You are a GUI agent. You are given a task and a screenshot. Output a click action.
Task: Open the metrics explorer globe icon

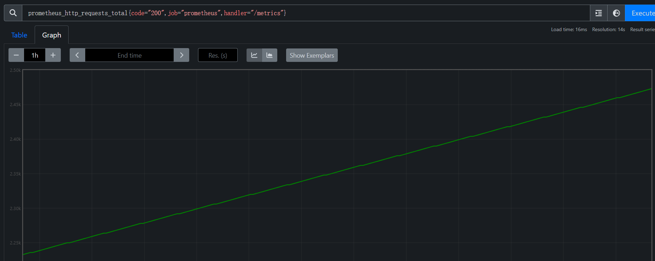point(616,13)
